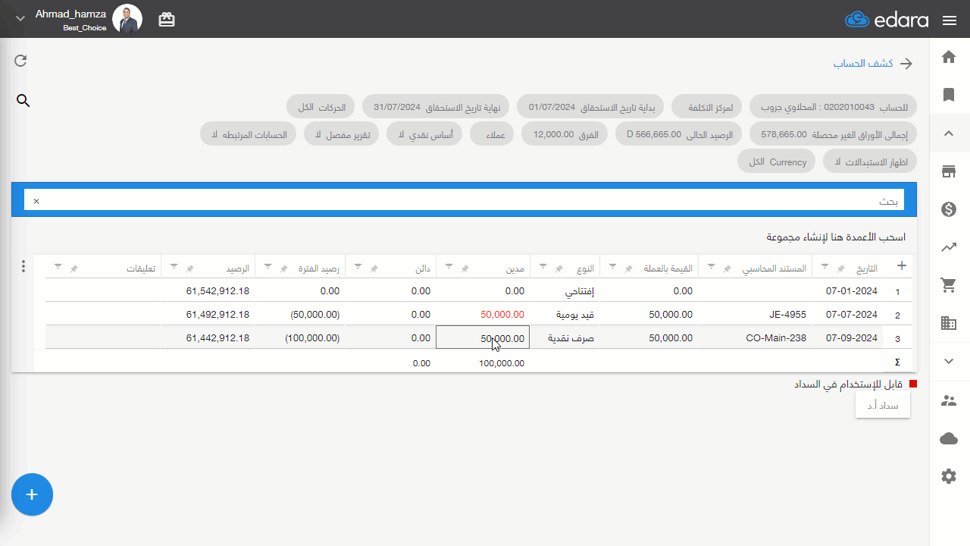Refresh the account statement report
The height and width of the screenshot is (546, 970).
(21, 61)
